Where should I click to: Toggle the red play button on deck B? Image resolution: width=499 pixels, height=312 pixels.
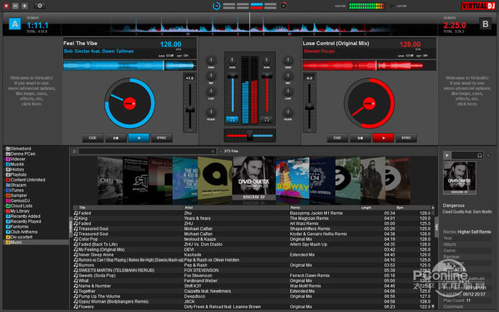[384, 138]
